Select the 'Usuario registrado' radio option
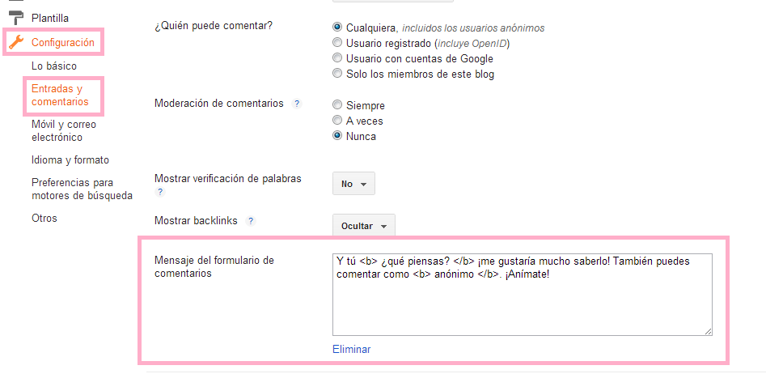The image size is (766, 374). pos(337,43)
